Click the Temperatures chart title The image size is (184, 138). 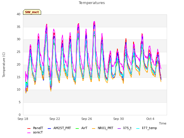(x=92, y=3)
